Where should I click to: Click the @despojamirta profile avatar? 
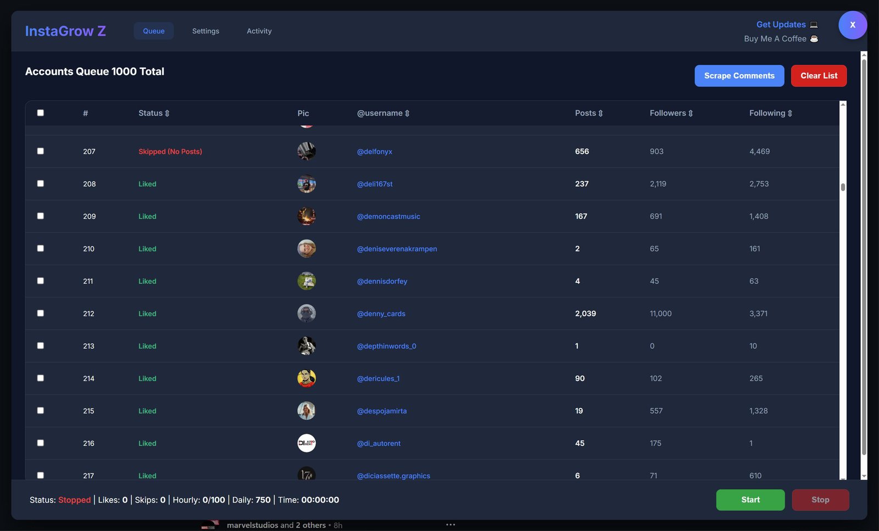tap(306, 411)
